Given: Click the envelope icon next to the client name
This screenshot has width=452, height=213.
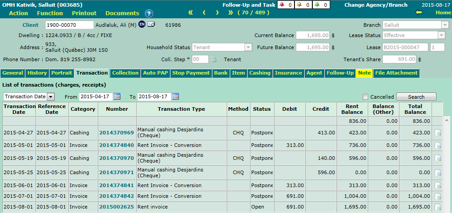Looking at the screenshot, I should (x=151, y=25).
